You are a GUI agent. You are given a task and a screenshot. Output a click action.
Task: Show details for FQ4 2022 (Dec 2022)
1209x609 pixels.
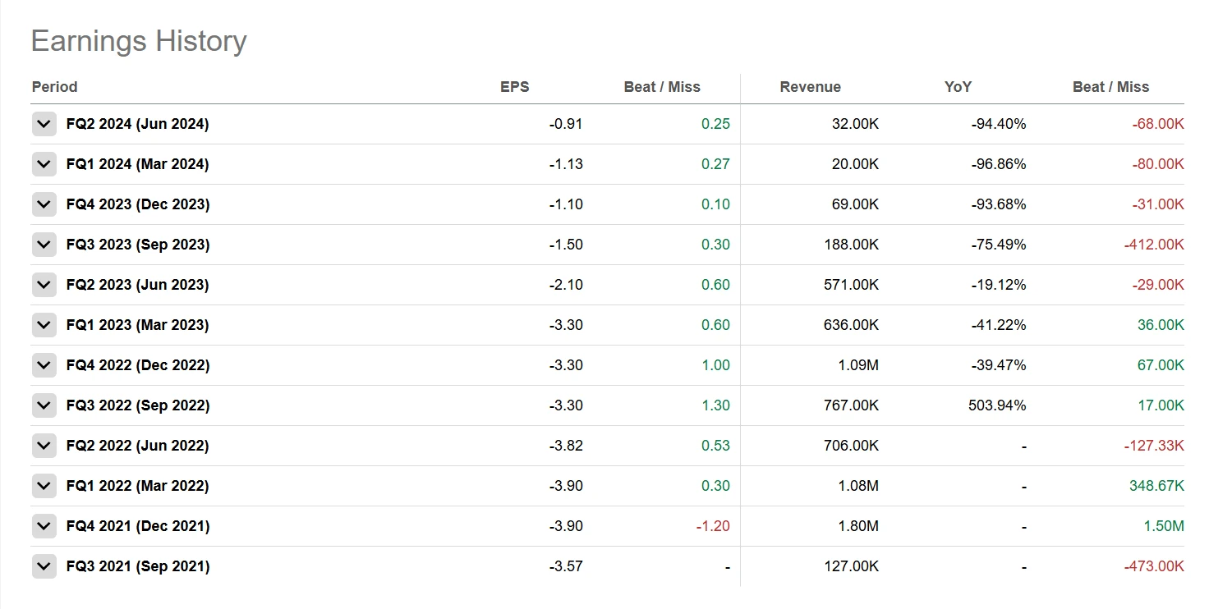pyautogui.click(x=44, y=366)
